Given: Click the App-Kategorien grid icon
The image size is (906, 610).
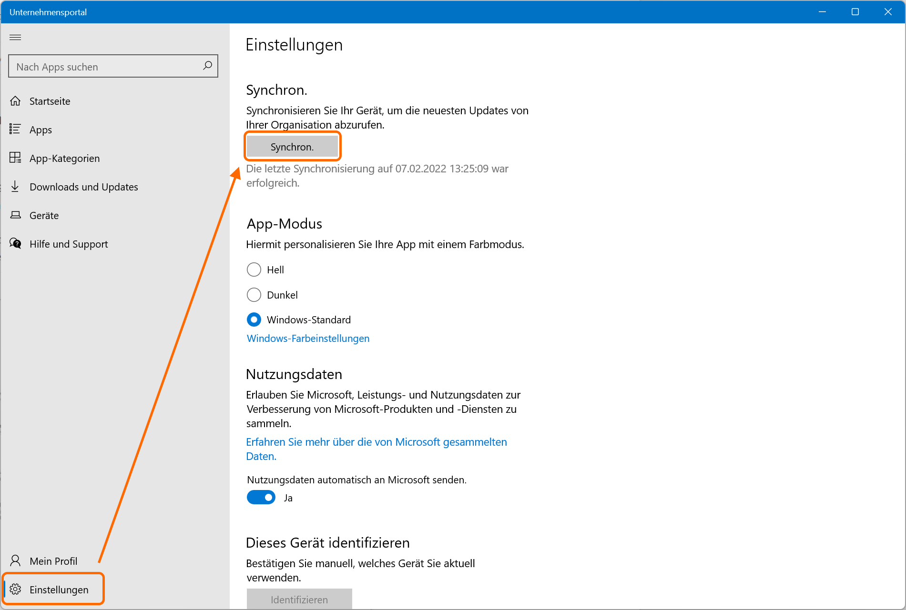Looking at the screenshot, I should point(15,158).
